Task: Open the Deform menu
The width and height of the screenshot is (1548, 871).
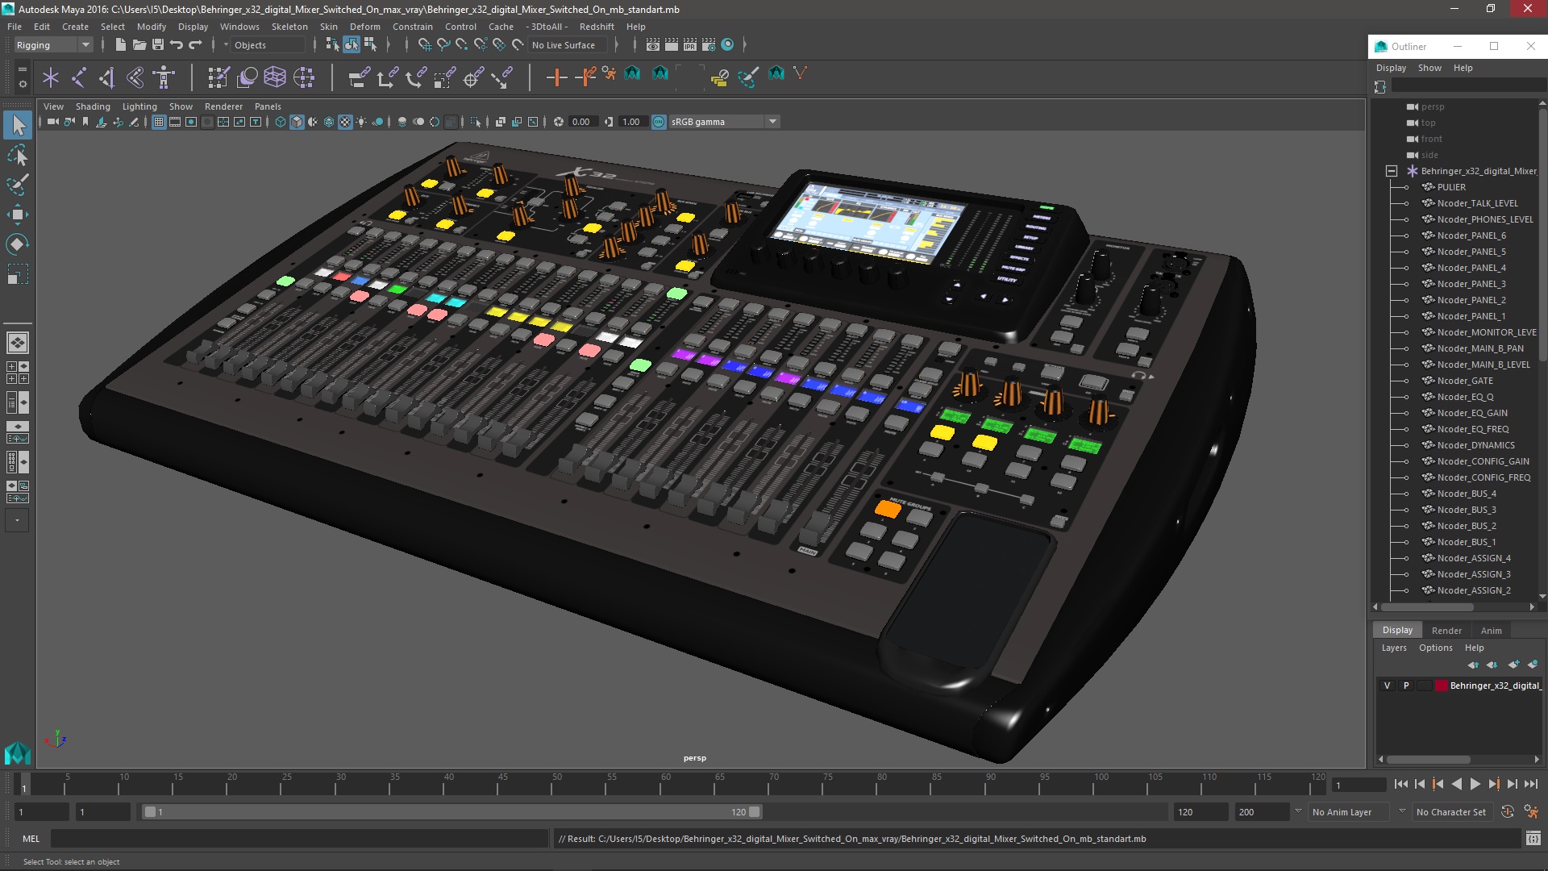Action: [x=364, y=27]
